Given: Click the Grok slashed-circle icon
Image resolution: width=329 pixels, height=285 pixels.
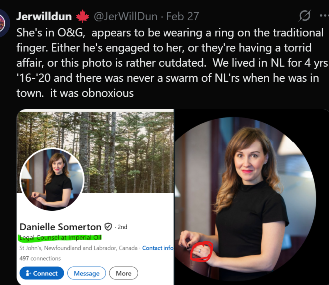Looking at the screenshot, I should coord(304,16).
